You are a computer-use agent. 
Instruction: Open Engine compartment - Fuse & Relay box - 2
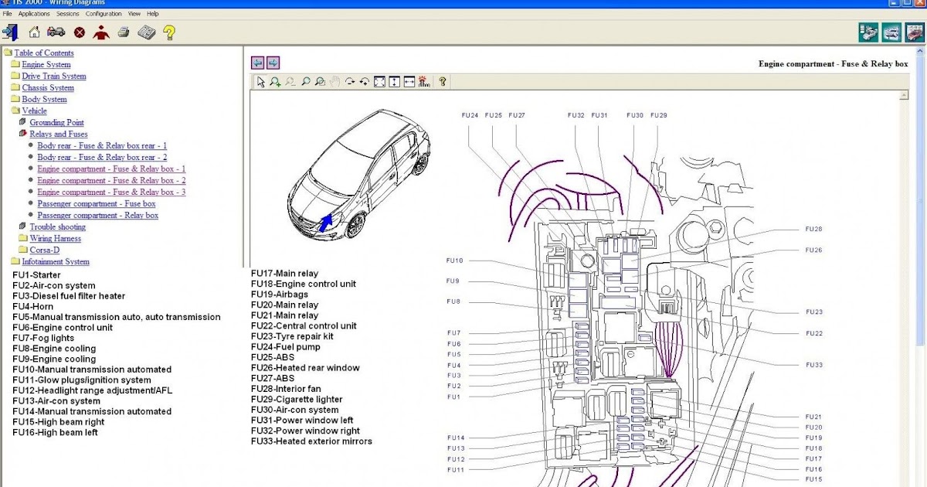111,180
